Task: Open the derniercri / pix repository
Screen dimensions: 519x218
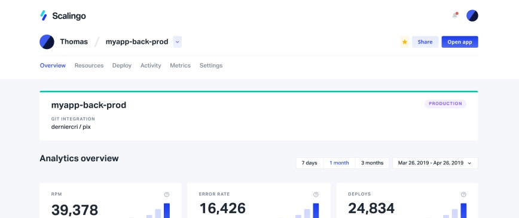Action: point(71,127)
